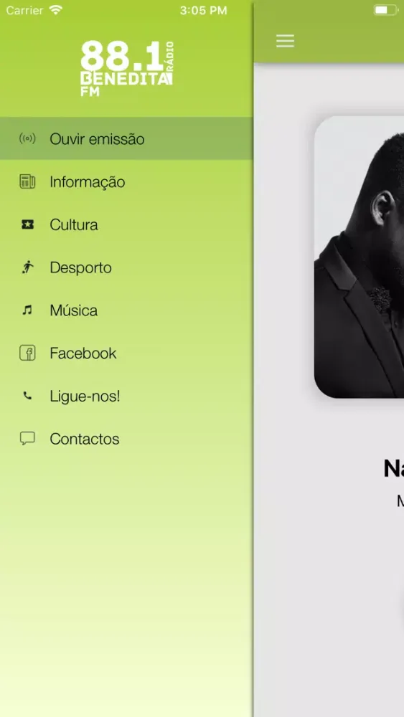Viewport: 404px width, 717px height.
Task: Click the ticket icon beside Cultura
Action: click(27, 224)
